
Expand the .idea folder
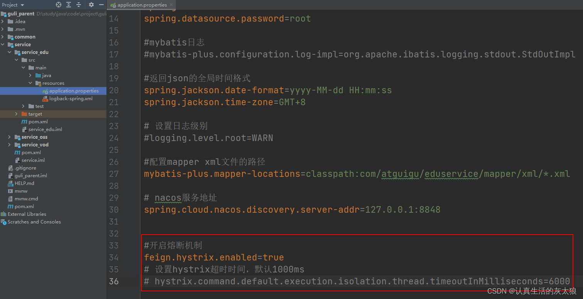click(3, 22)
